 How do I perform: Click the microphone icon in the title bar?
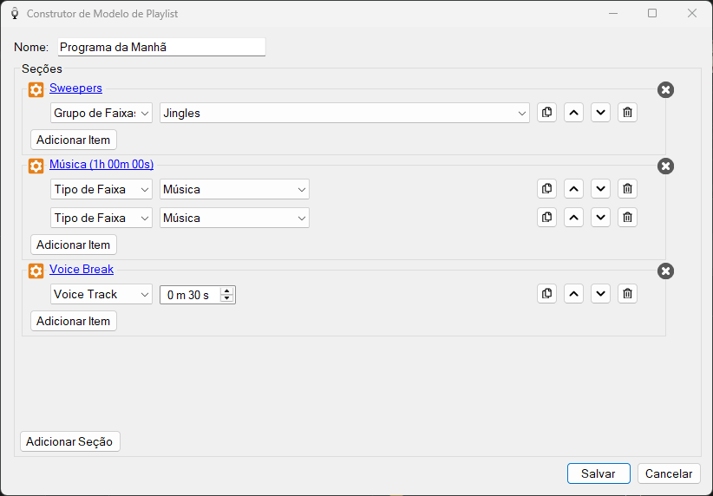(15, 14)
